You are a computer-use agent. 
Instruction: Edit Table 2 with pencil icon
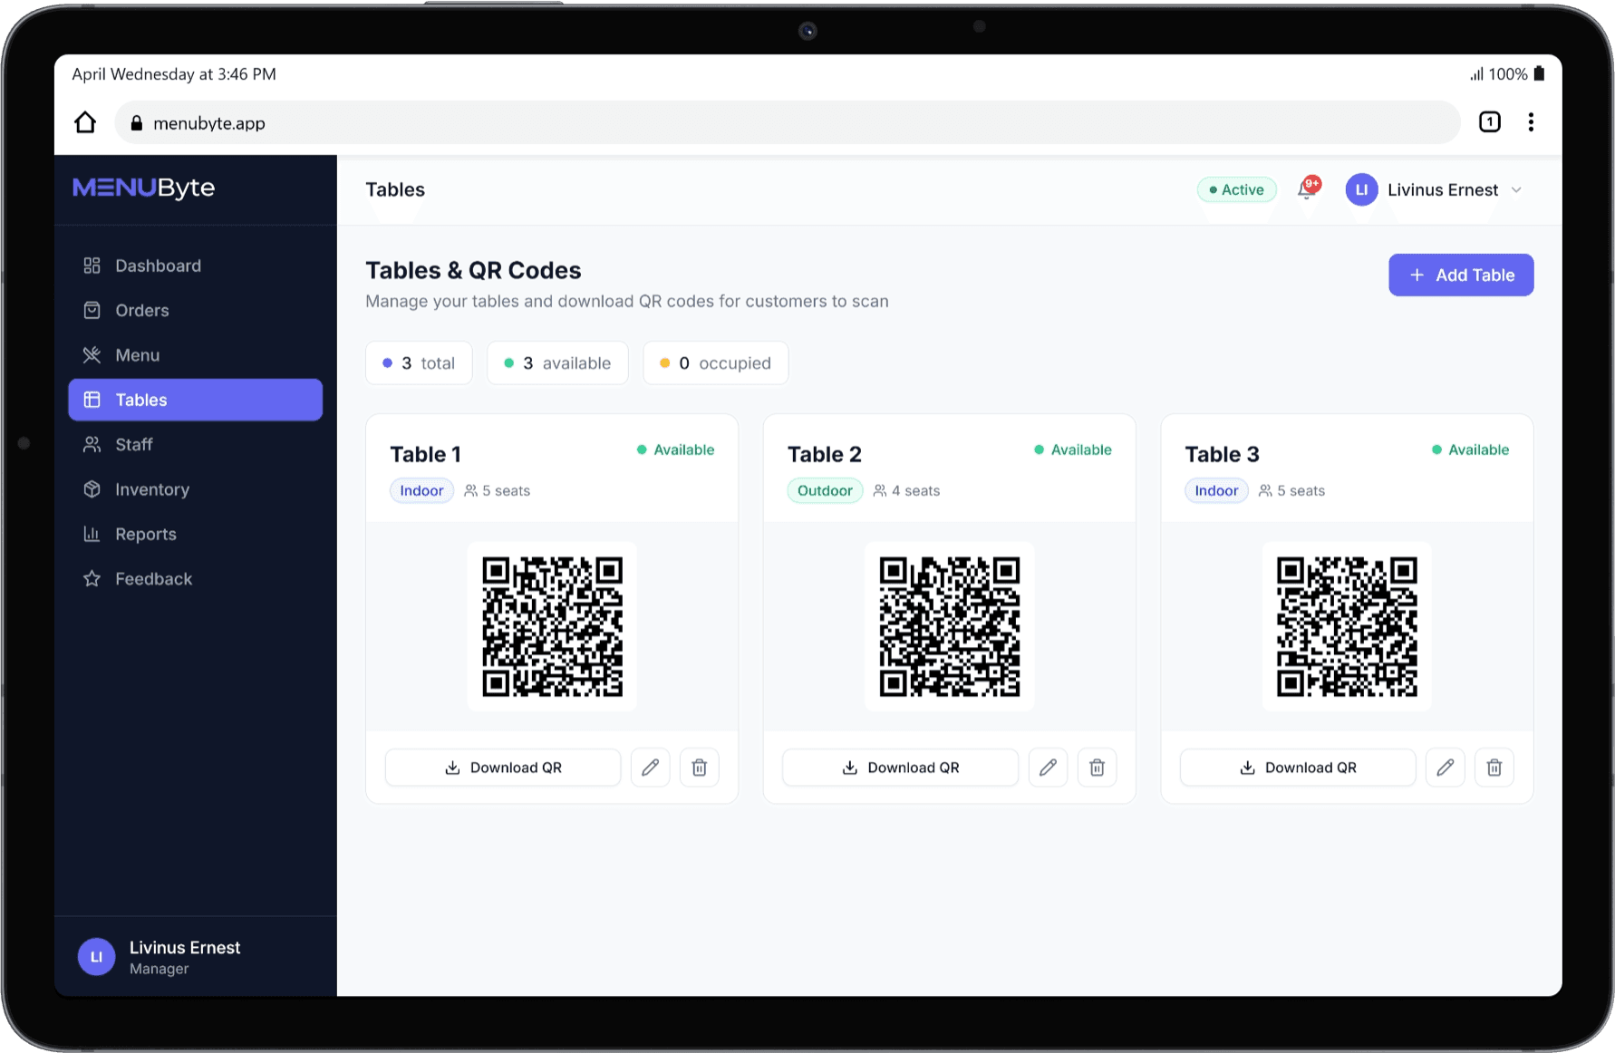(1048, 768)
